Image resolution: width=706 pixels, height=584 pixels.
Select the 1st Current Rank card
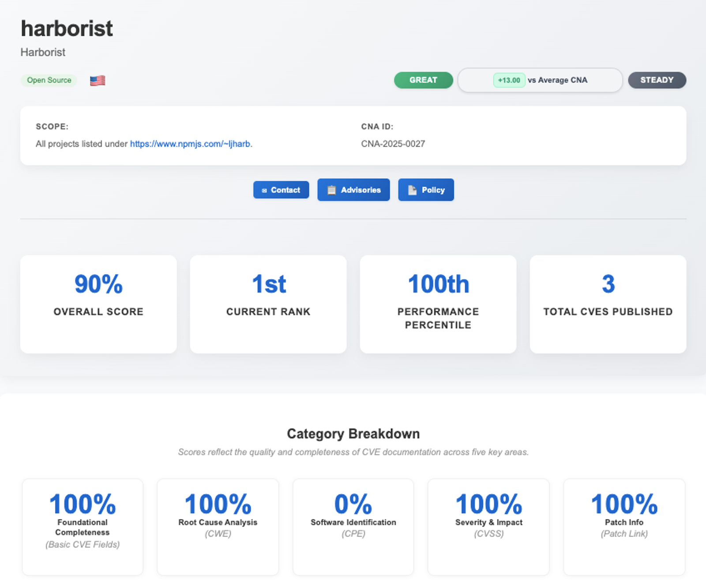[x=268, y=304]
